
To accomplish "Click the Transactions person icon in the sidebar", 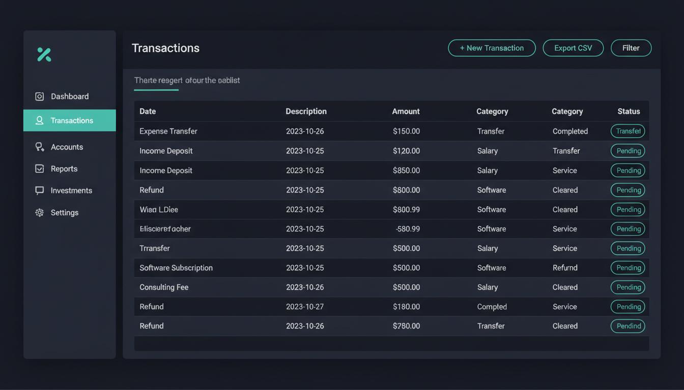I will click(39, 120).
